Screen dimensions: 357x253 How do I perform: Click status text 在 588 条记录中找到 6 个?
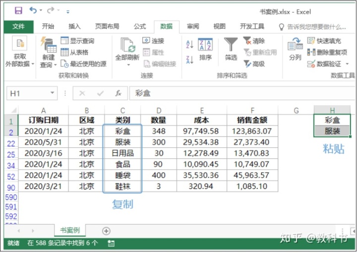point(62,243)
